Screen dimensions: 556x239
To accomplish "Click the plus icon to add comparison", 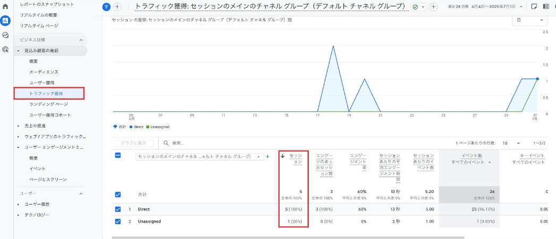I will pyautogui.click(x=117, y=7).
